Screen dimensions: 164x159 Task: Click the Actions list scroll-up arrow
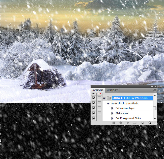tap(155, 95)
